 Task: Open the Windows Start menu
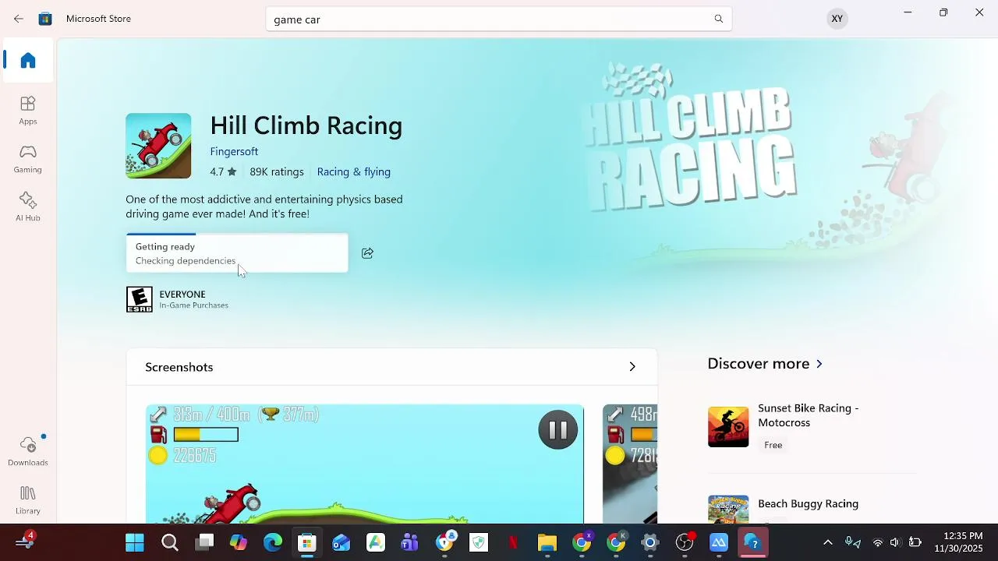point(135,542)
